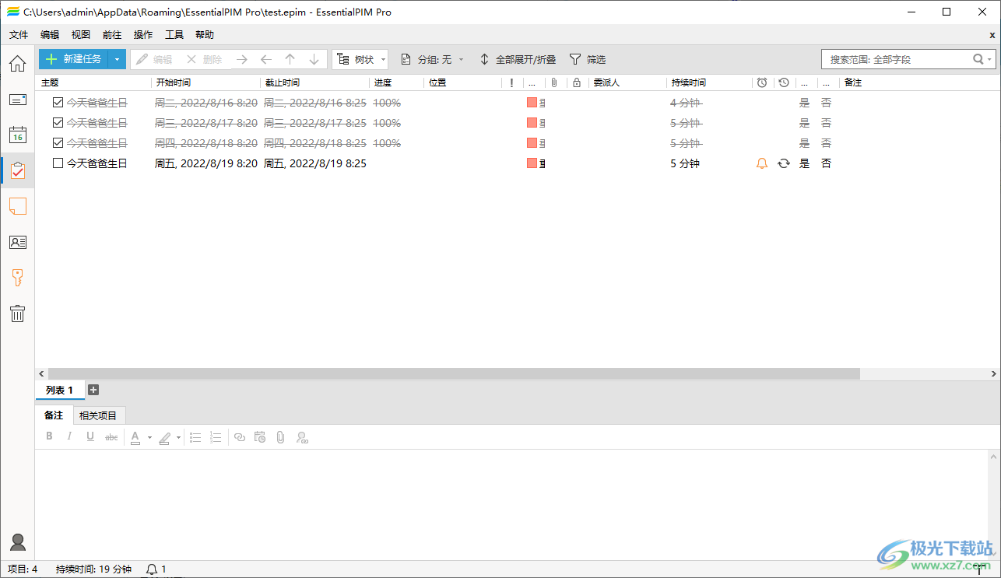Click the outdent left arrow in toolbar
This screenshot has width=1001, height=578.
(266, 59)
